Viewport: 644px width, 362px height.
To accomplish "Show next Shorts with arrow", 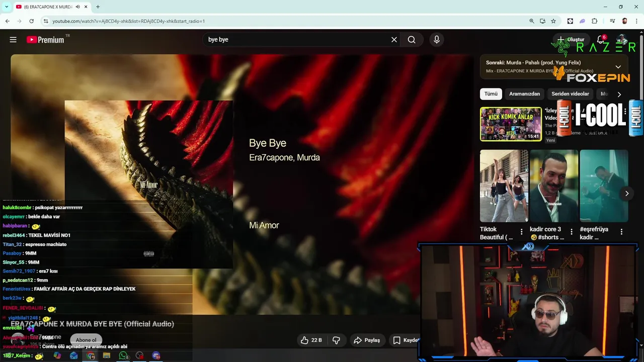I will click(x=626, y=194).
